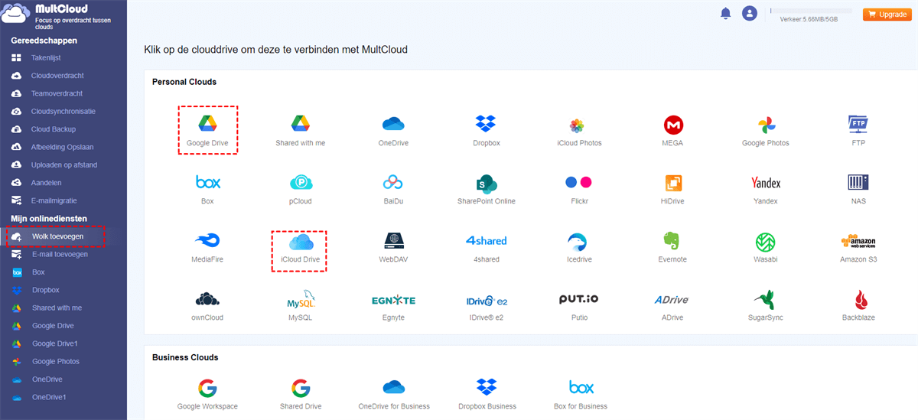Screen dimensions: 918x420
Task: Connect Dropbox Business
Action: click(487, 387)
